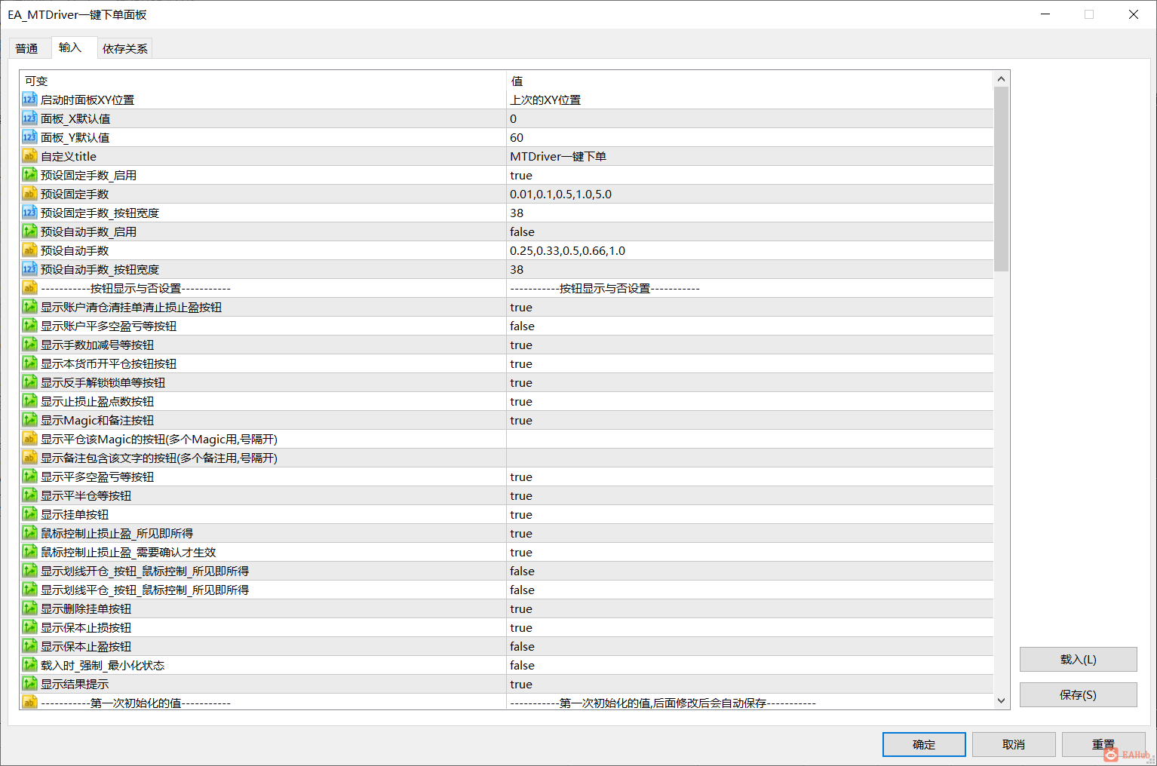Select value MTDriver一键下单 of 自定义title

tap(558, 156)
